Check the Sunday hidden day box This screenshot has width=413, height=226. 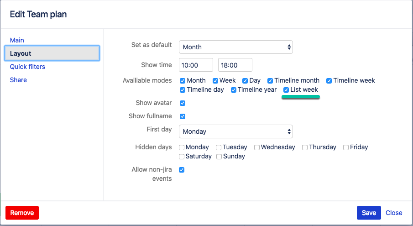click(x=219, y=157)
